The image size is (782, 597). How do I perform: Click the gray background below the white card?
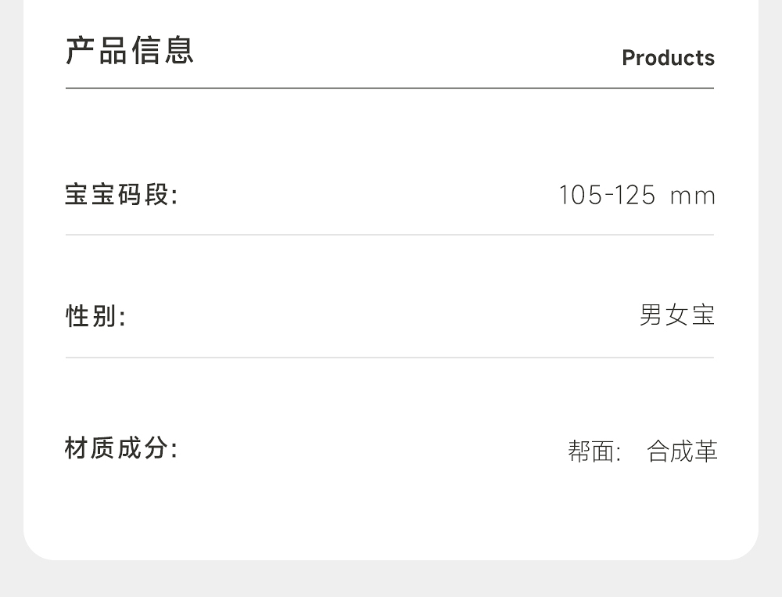(391, 580)
